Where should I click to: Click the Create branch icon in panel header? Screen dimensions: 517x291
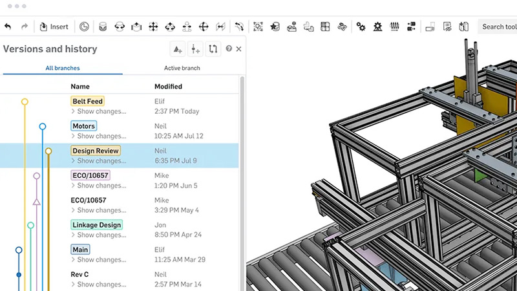(x=195, y=49)
